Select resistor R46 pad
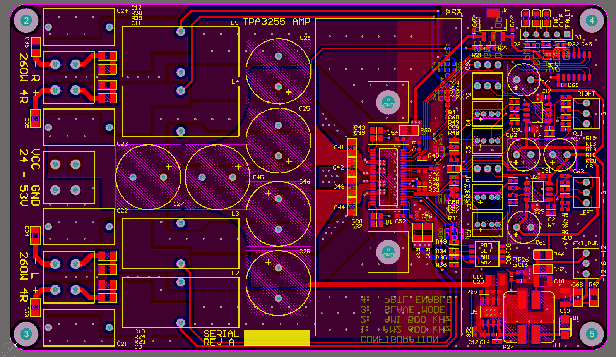The height and width of the screenshot is (357, 616). (x=542, y=254)
